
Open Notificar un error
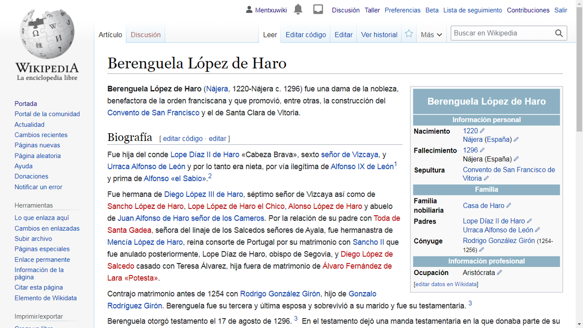pyautogui.click(x=38, y=187)
